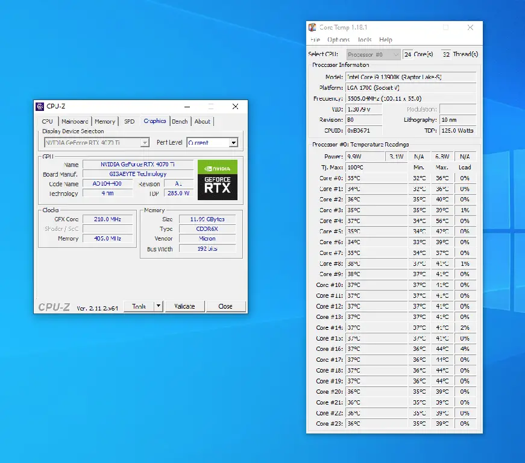Viewport: 525px width, 463px height.
Task: Open the File menu in Core Temp
Action: [315, 40]
